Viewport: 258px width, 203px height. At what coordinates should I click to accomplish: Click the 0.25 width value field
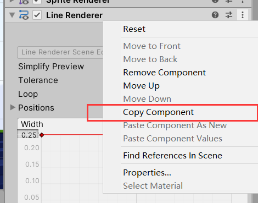click(x=28, y=135)
